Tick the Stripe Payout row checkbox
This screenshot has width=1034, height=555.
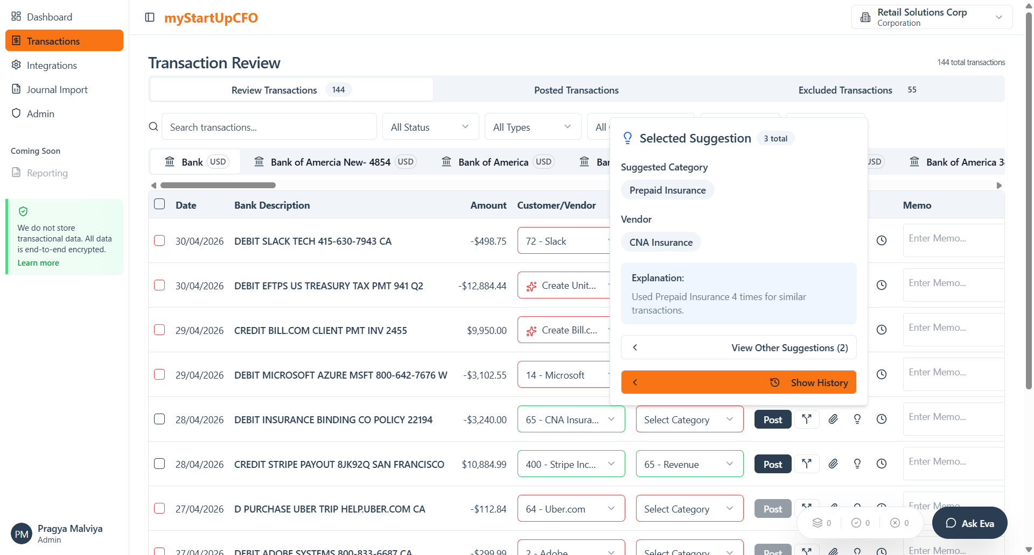[159, 464]
